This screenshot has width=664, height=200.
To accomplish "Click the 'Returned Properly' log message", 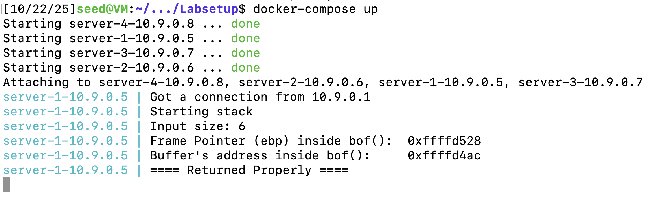I will pos(249,170).
